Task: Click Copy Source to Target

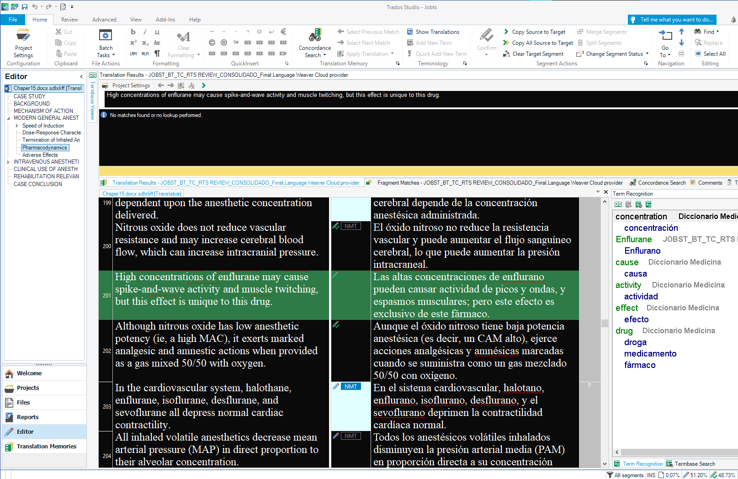Action: click(x=534, y=32)
